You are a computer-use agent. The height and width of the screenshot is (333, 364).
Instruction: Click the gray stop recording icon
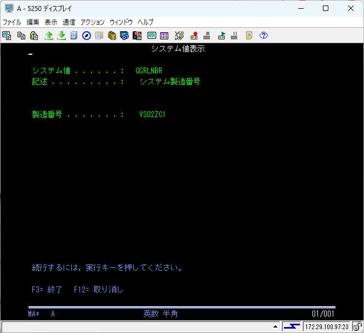coord(207,36)
